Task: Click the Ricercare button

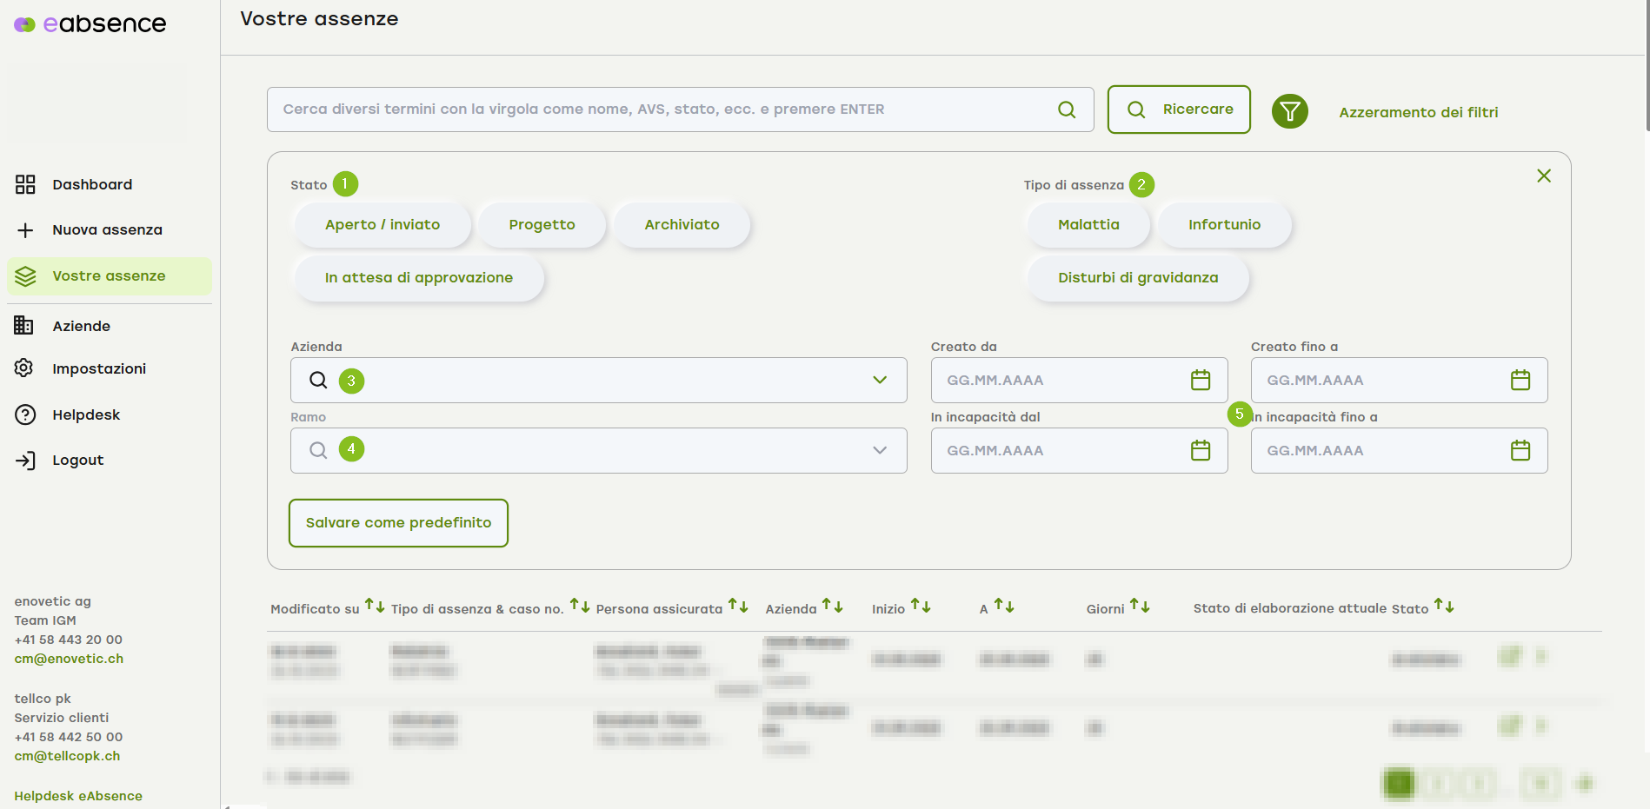Action: [x=1179, y=109]
